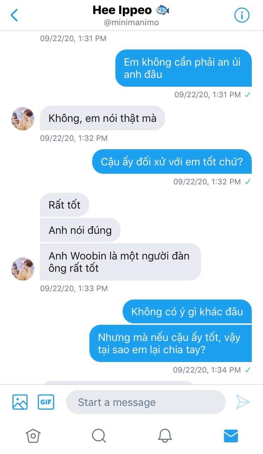The width and height of the screenshot is (263, 454).
Task: Open Messages envelope tab
Action: pos(231,436)
